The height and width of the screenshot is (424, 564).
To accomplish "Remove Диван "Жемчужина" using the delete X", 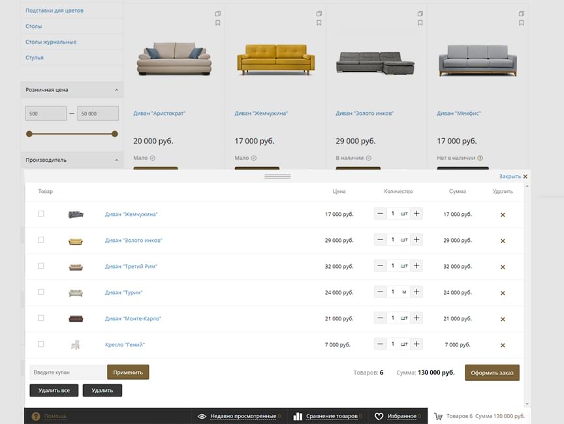I will click(503, 215).
